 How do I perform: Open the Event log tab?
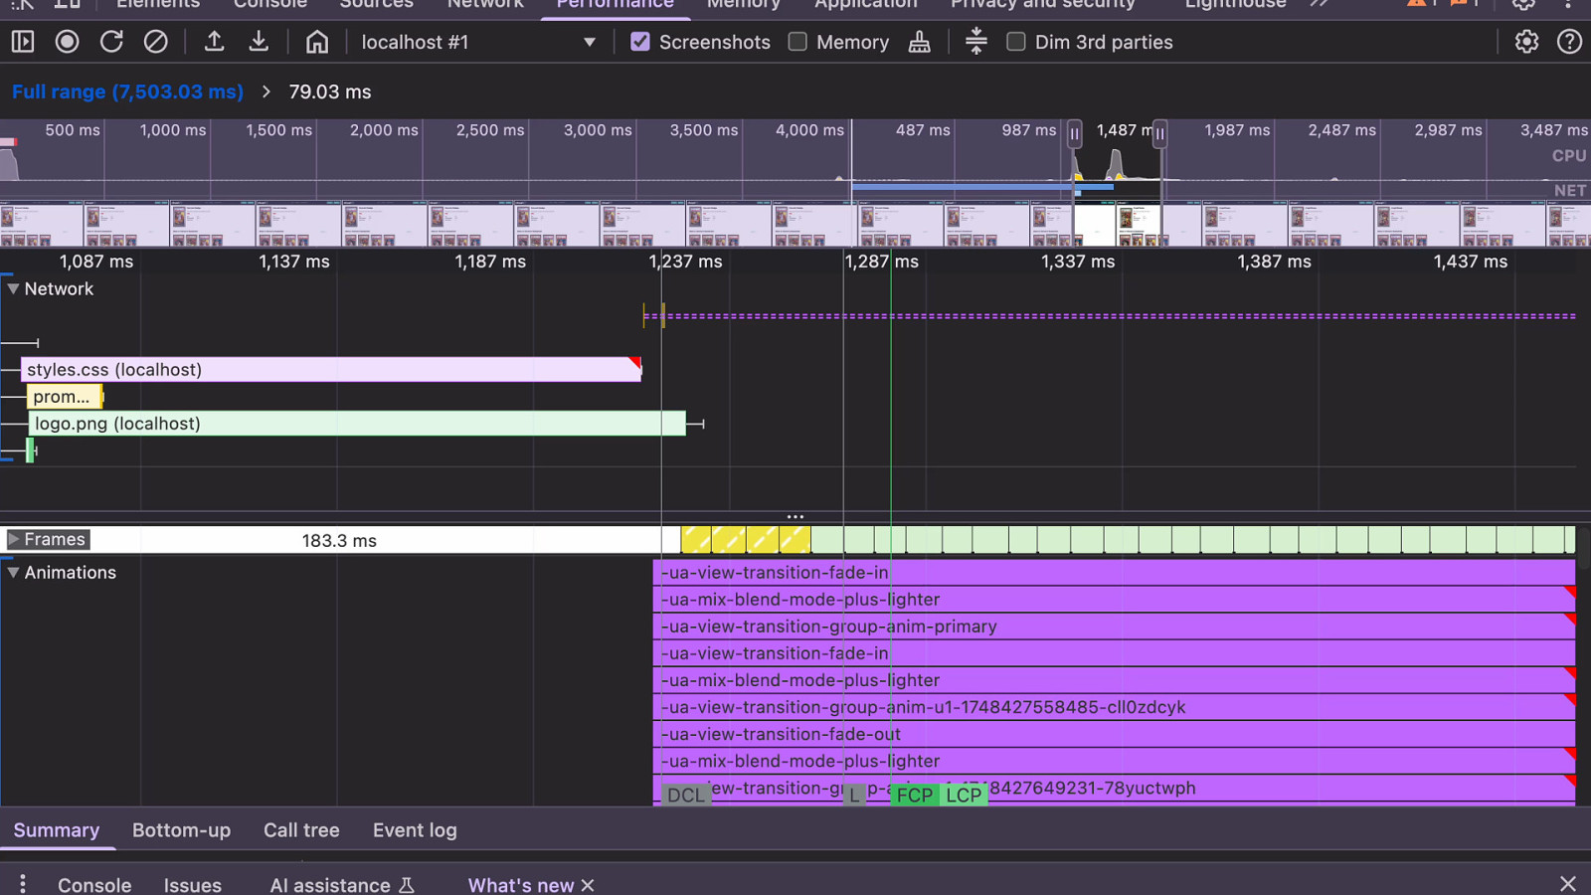point(415,830)
